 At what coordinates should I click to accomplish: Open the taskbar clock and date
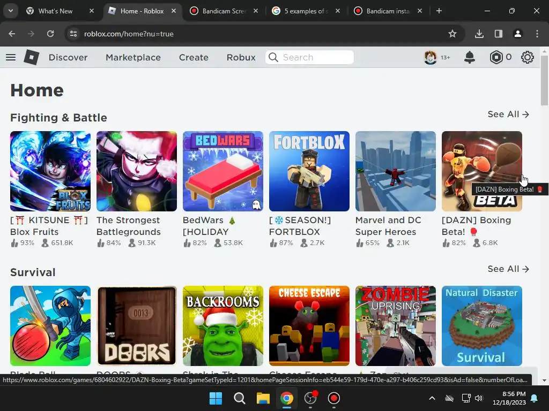pos(509,398)
